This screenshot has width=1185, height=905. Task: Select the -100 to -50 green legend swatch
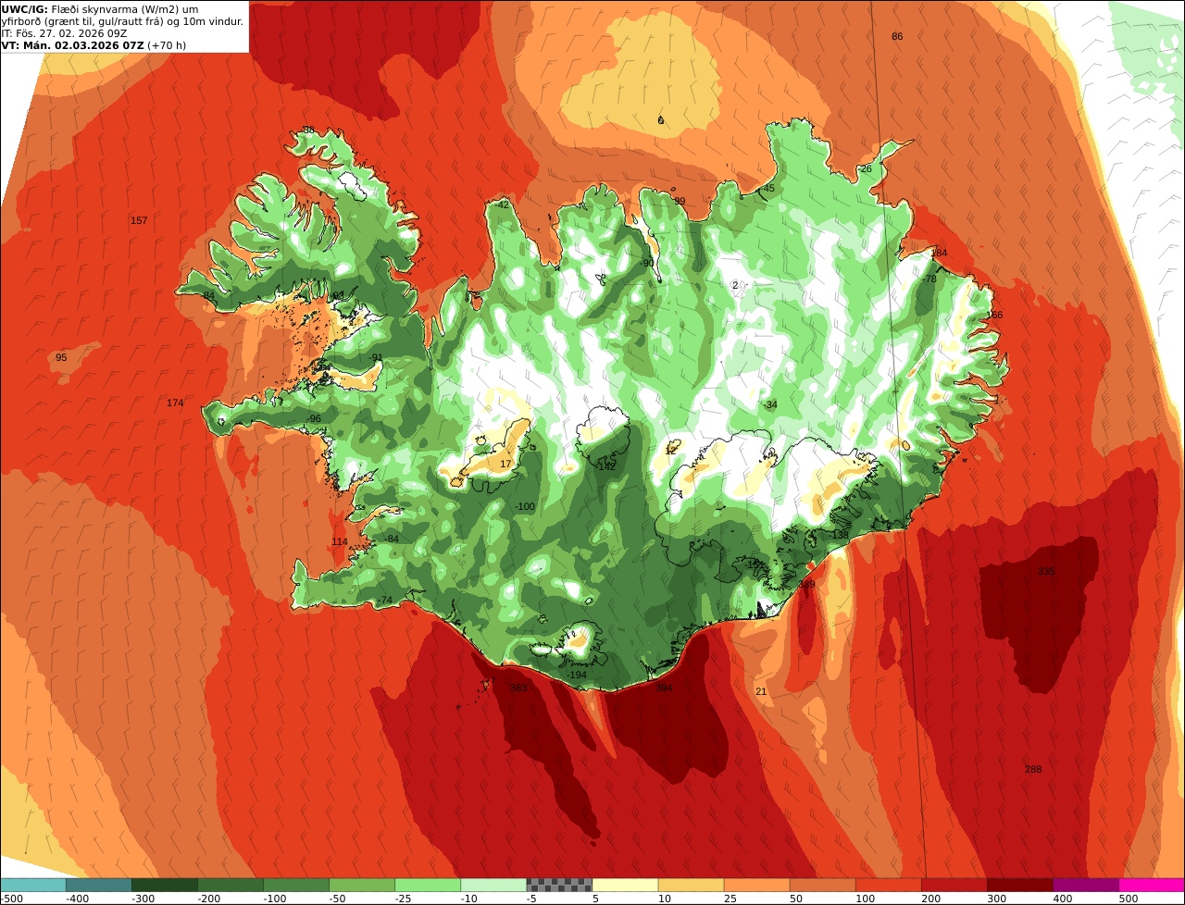pyautogui.click(x=295, y=885)
